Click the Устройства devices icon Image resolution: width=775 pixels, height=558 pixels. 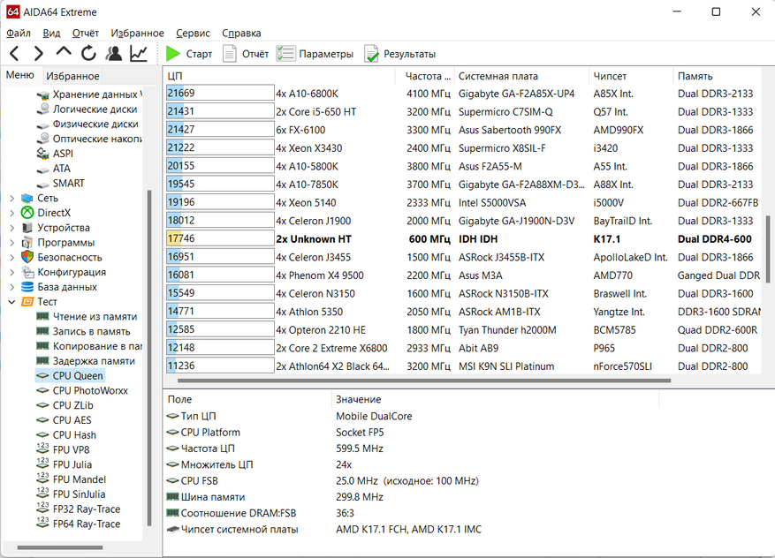pos(27,228)
